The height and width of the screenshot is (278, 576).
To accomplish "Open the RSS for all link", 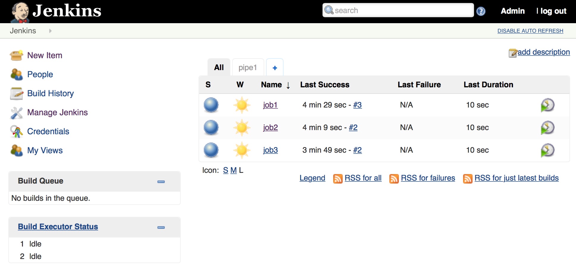I will [363, 178].
